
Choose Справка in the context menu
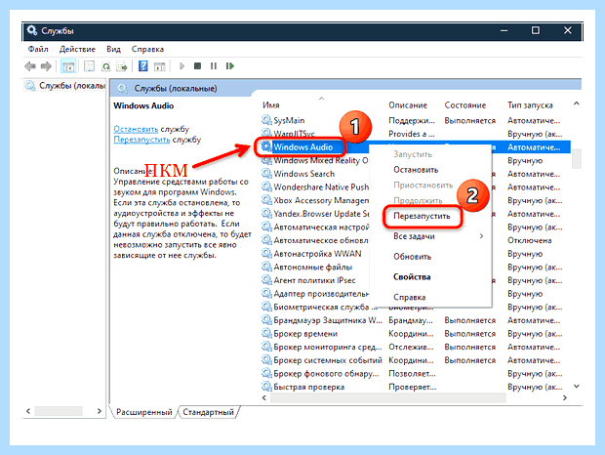point(430,297)
